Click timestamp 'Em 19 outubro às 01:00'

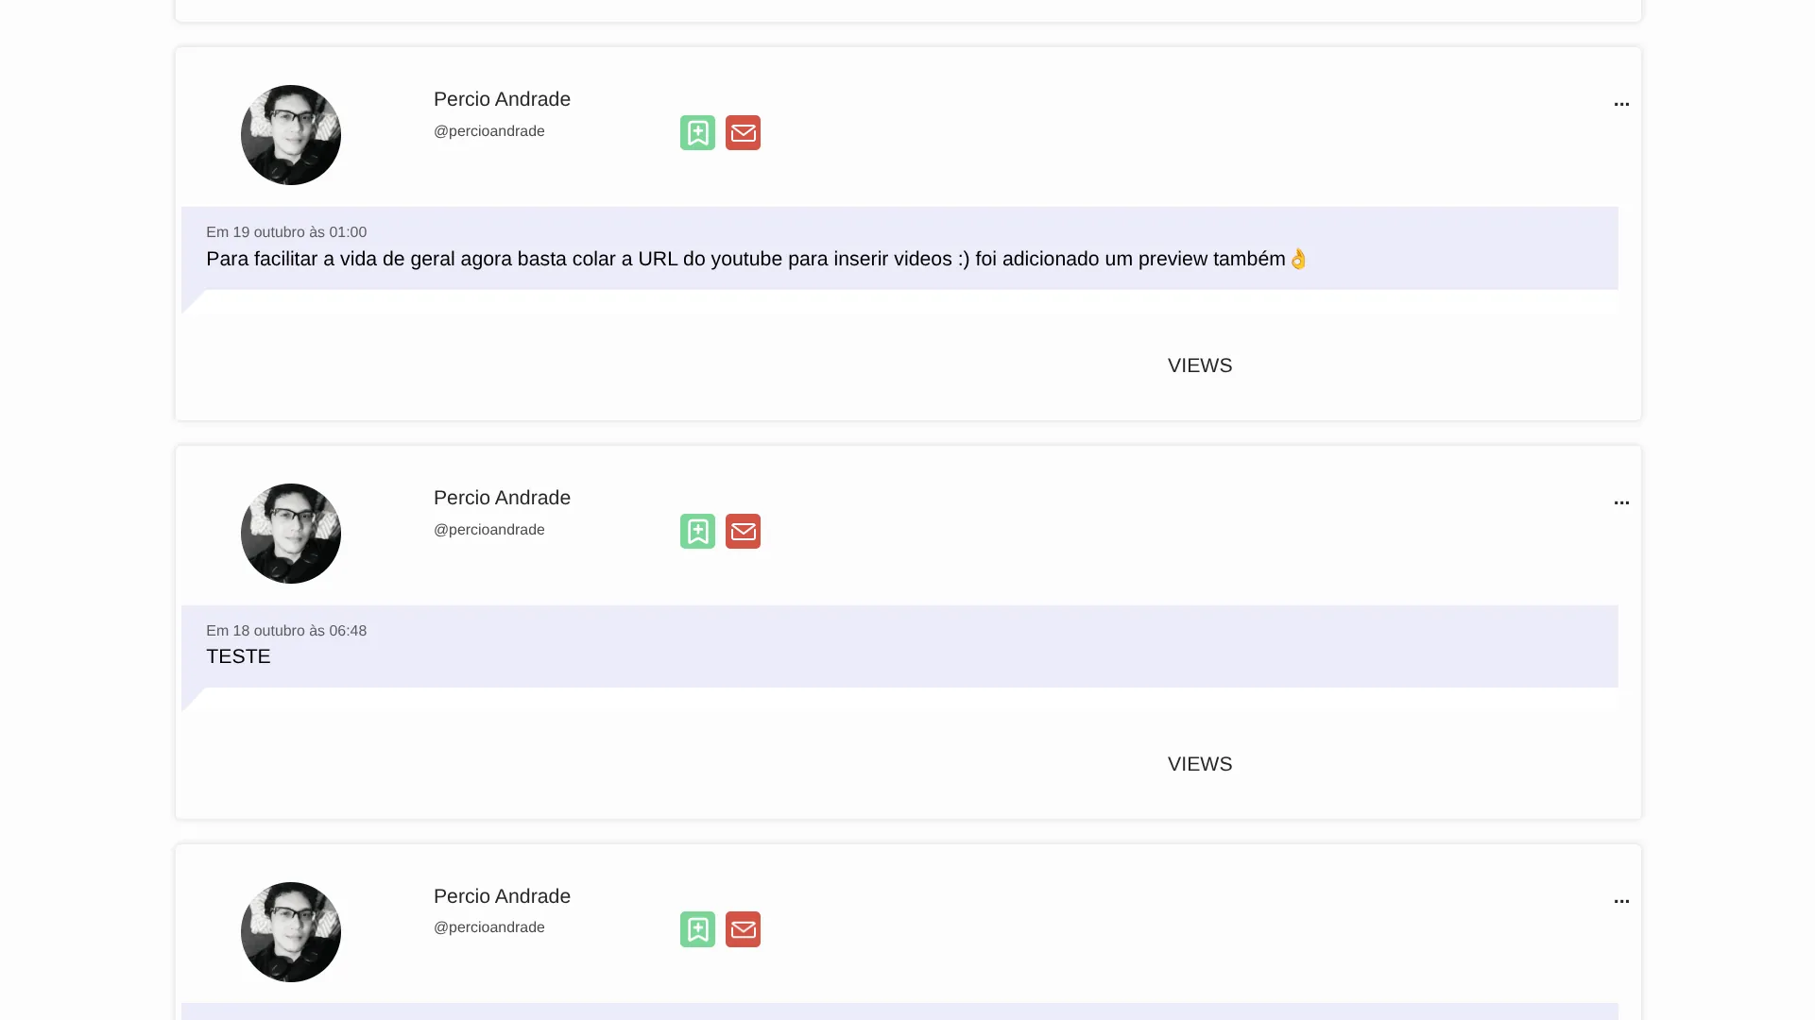pyautogui.click(x=286, y=232)
